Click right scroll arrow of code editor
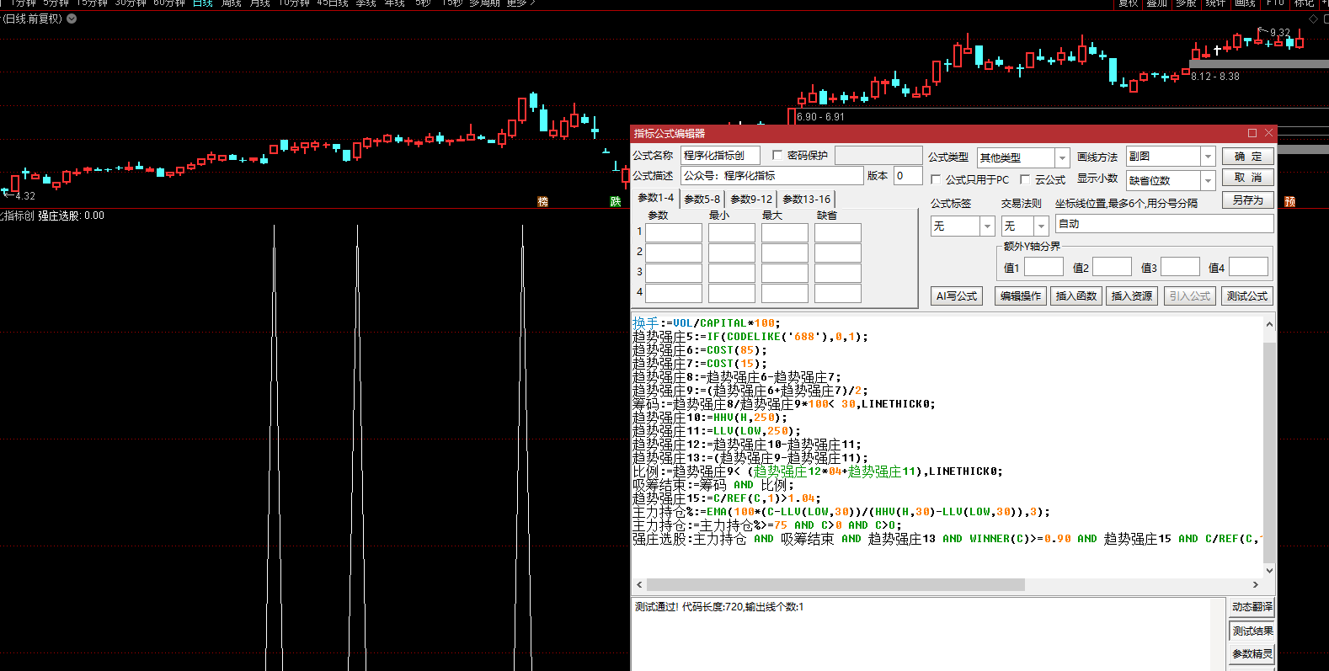This screenshot has height=671, width=1329. (x=1255, y=584)
